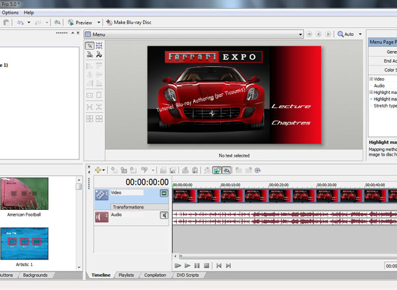
Task: Switch to the DVD Scripts tab
Action: tap(187, 275)
